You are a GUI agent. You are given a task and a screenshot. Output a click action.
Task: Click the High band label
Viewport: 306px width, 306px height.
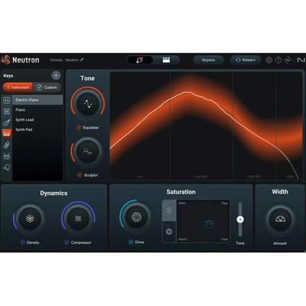(x=290, y=177)
